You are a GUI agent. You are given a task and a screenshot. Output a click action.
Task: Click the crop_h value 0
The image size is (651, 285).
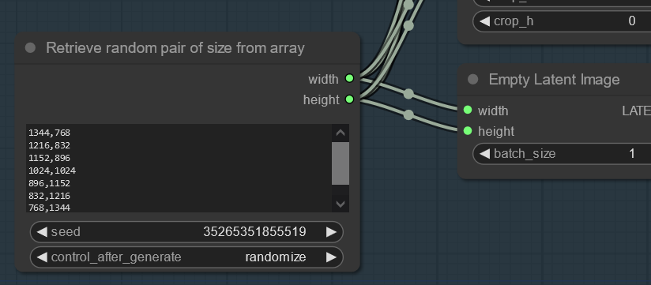click(631, 21)
